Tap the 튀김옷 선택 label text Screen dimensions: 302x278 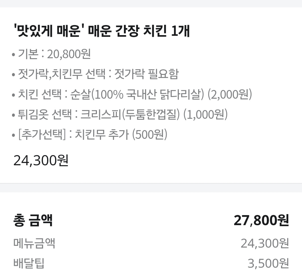click(x=45, y=114)
